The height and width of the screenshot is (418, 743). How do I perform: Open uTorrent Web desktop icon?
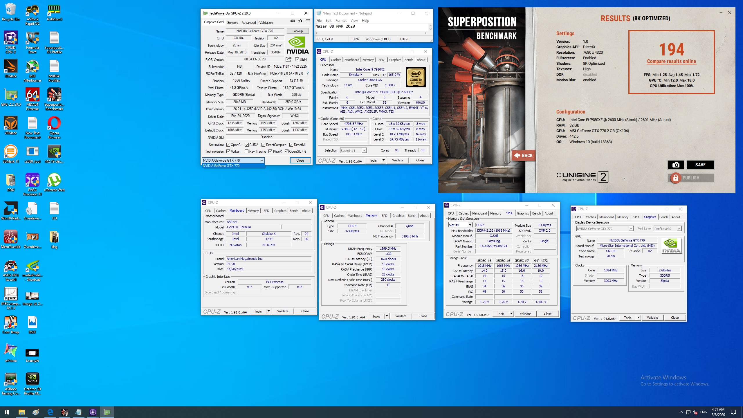[x=54, y=182]
